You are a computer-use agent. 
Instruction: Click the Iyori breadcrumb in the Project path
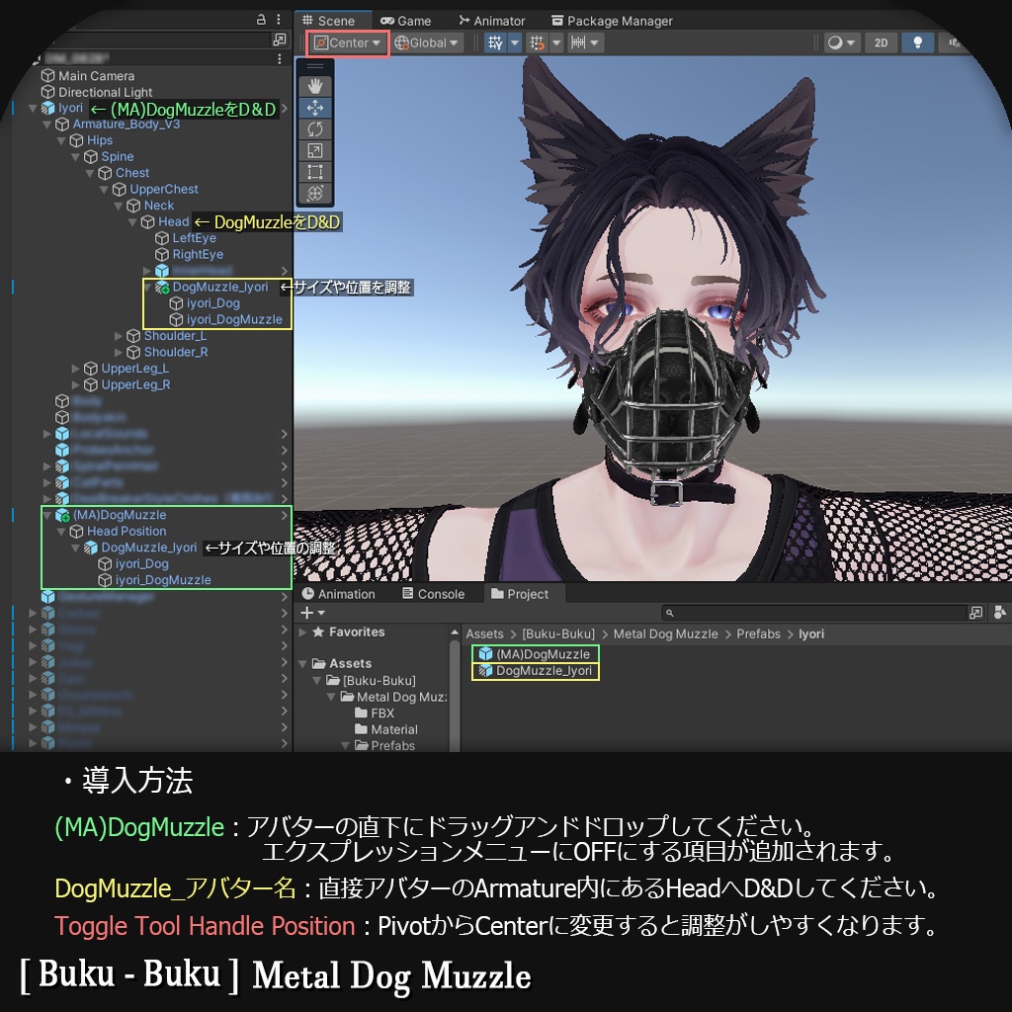click(x=811, y=633)
